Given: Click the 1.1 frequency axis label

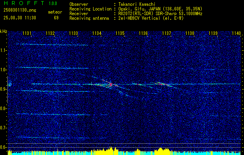Looking at the screenshot, I should pos(3,50).
